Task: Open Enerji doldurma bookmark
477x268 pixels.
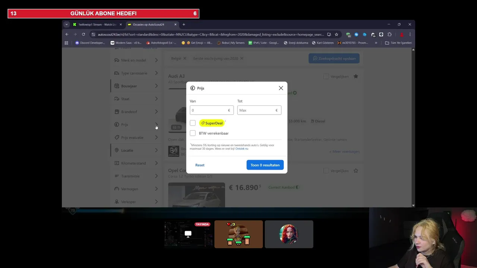Action: point(296,43)
